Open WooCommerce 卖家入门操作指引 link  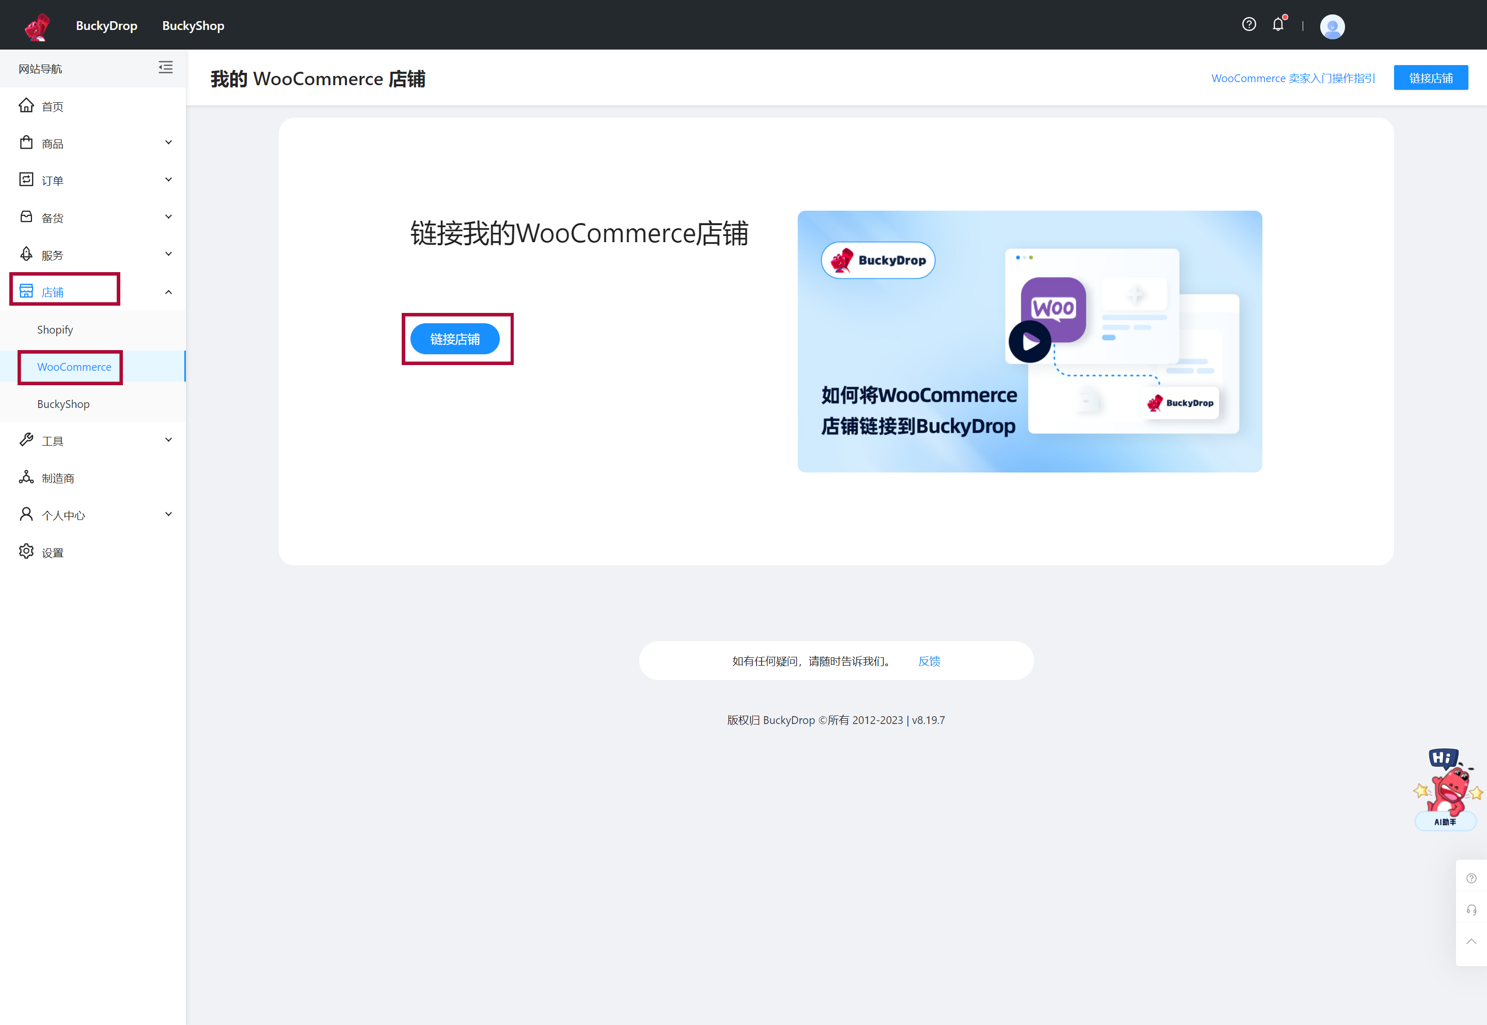pos(1293,77)
